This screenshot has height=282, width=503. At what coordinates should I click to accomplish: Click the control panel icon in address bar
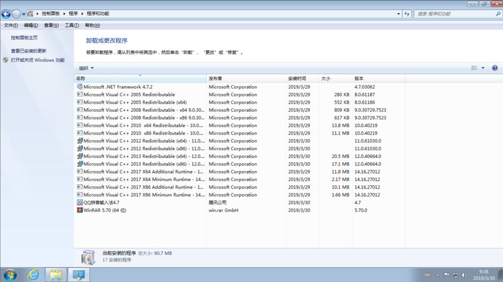pos(31,13)
